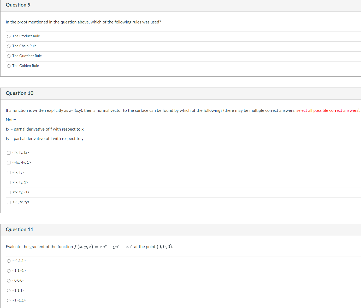The image size is (361, 308).
Task: Click the Question 10 header
Action: (x=19, y=93)
